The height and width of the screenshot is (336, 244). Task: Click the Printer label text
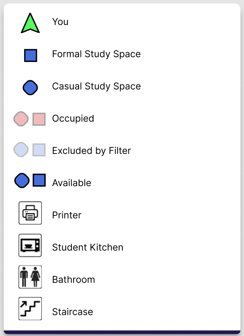click(67, 215)
